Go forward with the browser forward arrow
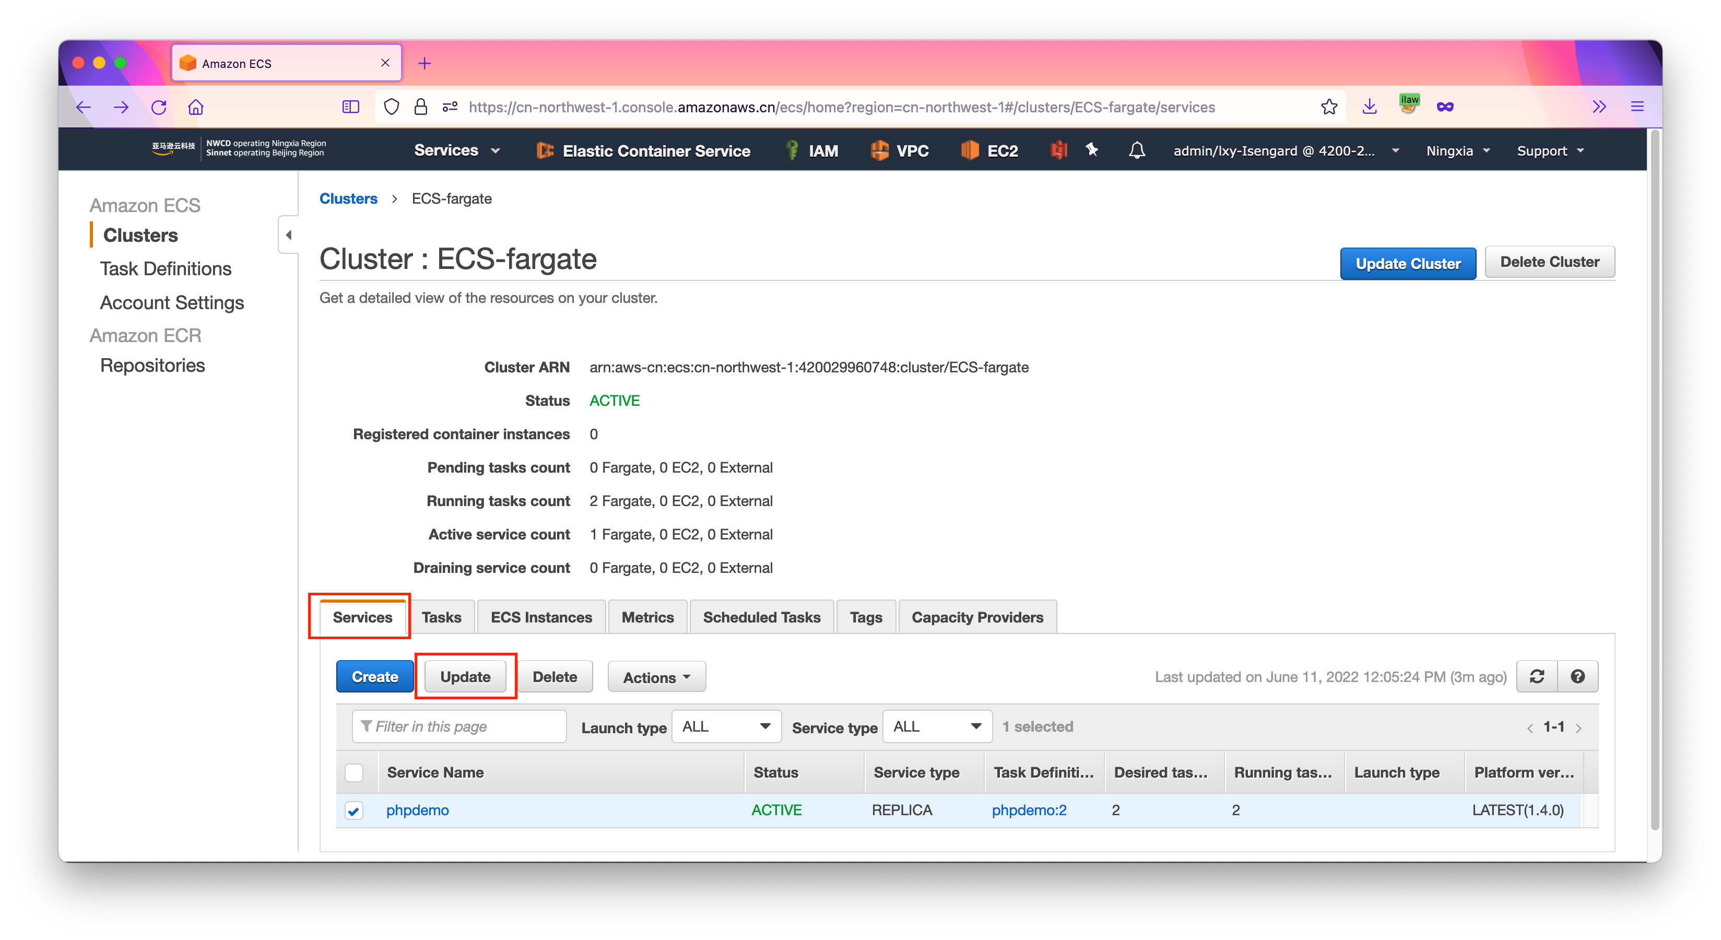 121,107
